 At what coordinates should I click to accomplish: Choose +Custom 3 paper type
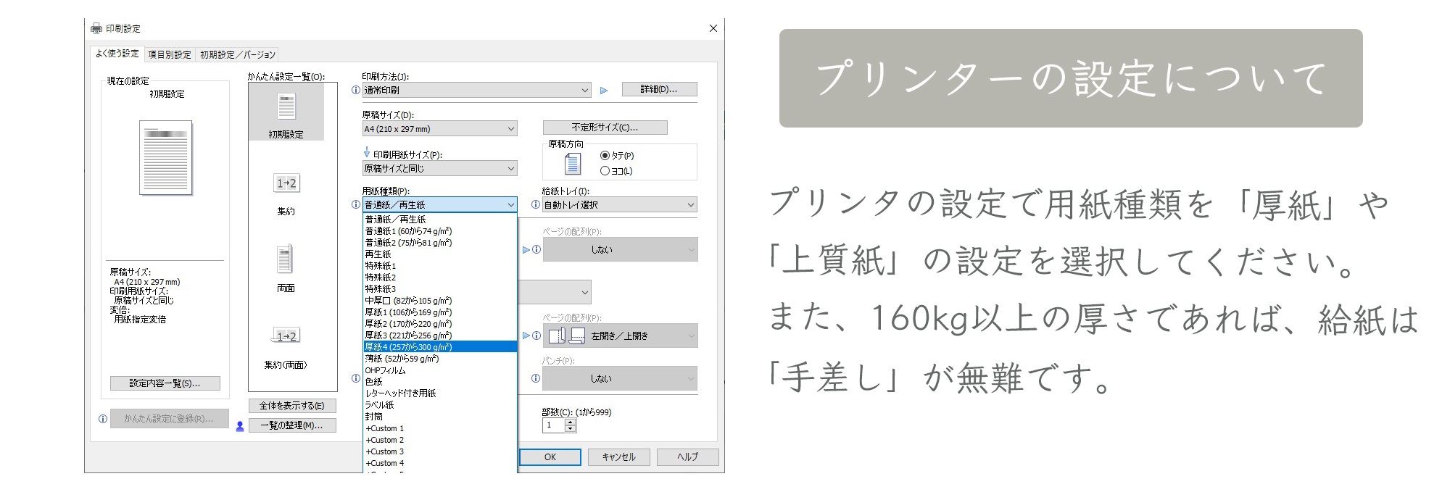[440, 451]
